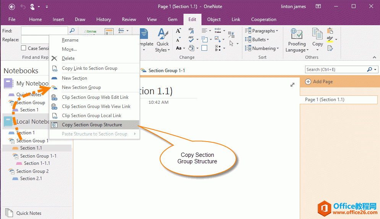This screenshot has width=380, height=219.
Task: Switch to the Gem ribbon tab
Action: click(172, 19)
